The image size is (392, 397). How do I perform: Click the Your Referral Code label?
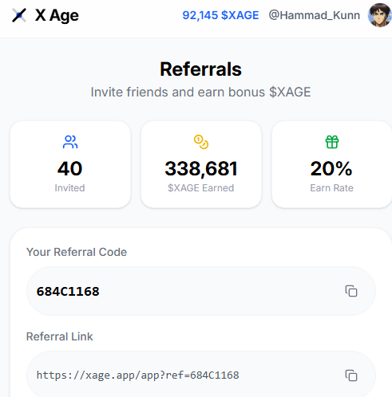[77, 252]
